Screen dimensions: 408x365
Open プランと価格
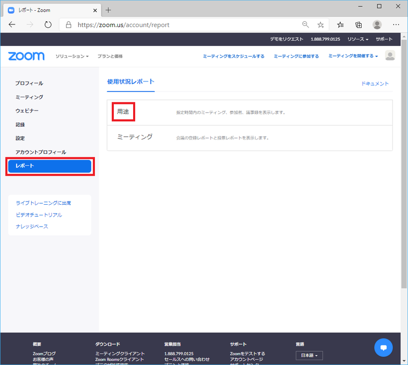coord(110,57)
